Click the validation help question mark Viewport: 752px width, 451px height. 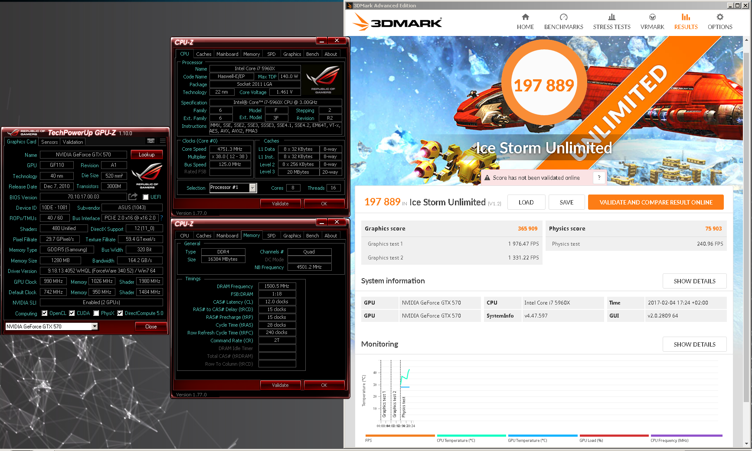[x=599, y=178]
